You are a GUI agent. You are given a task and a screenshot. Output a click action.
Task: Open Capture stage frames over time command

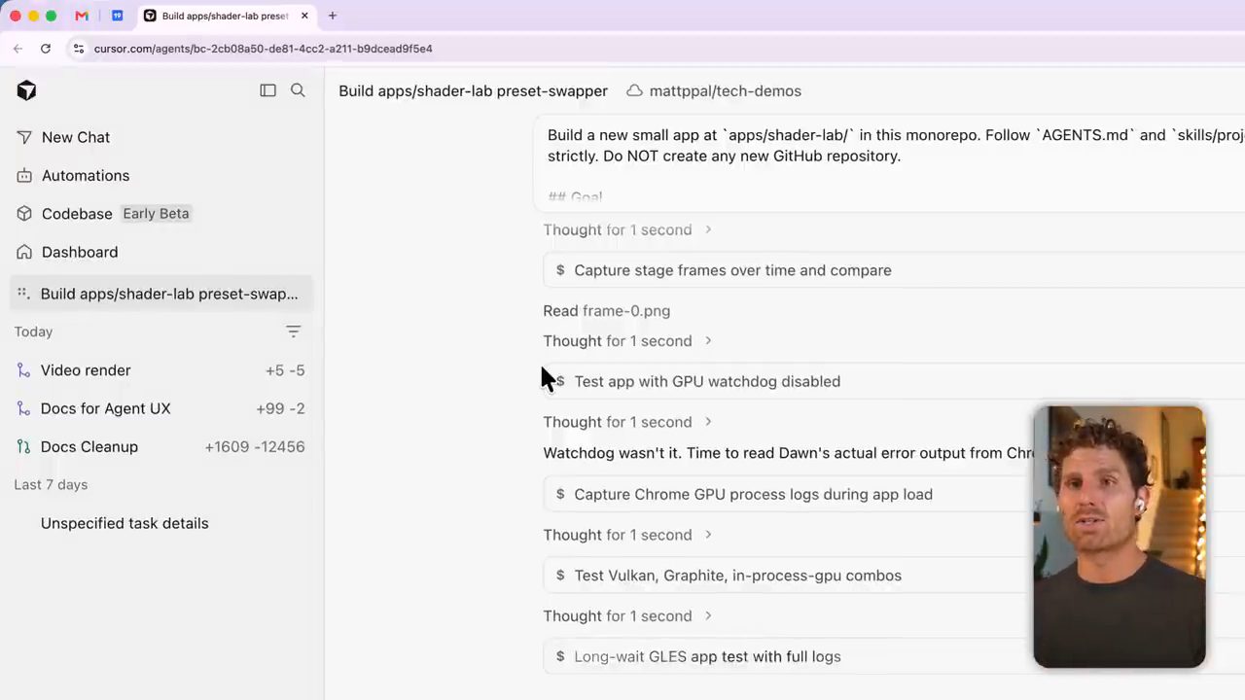coord(893,270)
